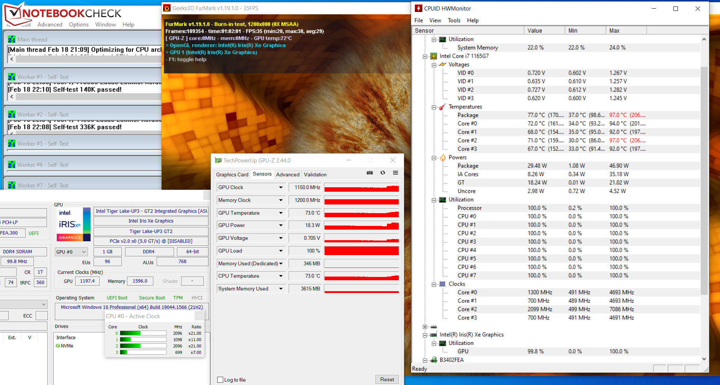The height and width of the screenshot is (385, 720).
Task: Collapse the Intel(R) Iris(R) Xe Graphics node
Action: pos(425,335)
